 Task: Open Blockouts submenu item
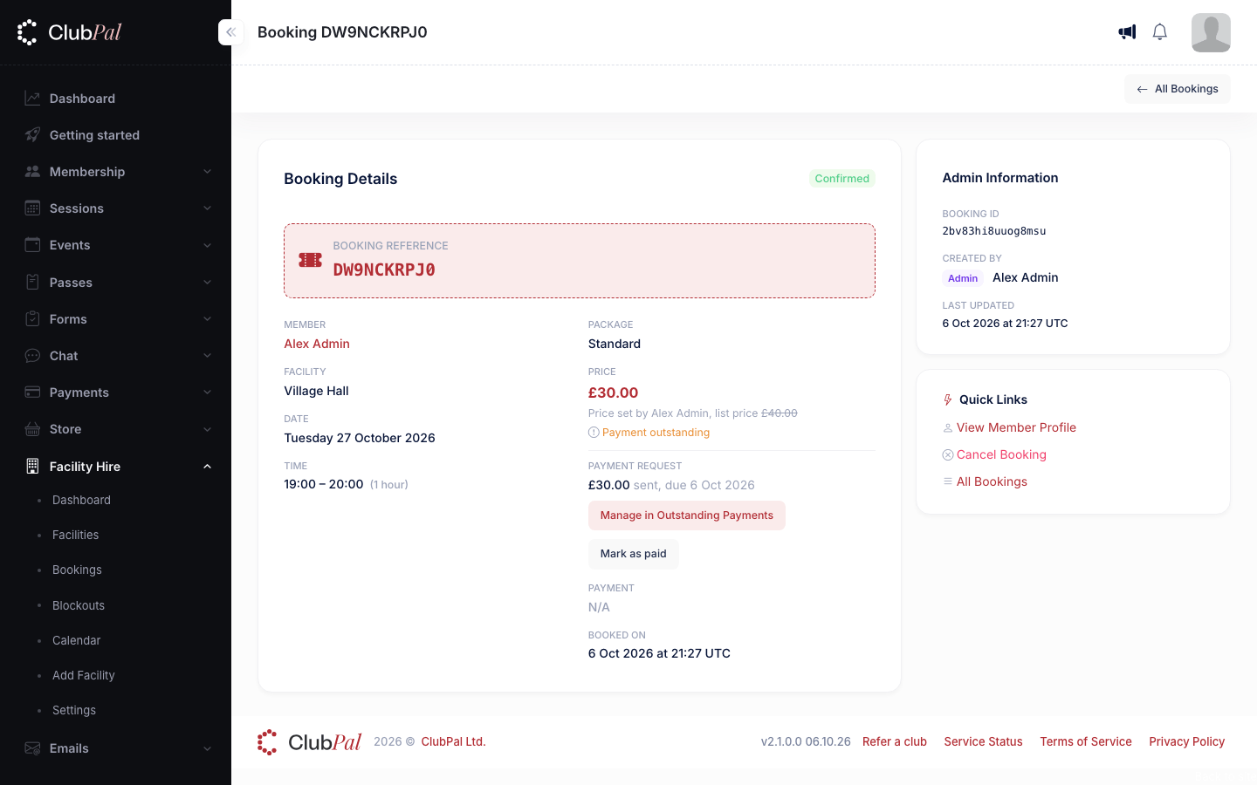pyautogui.click(x=79, y=605)
